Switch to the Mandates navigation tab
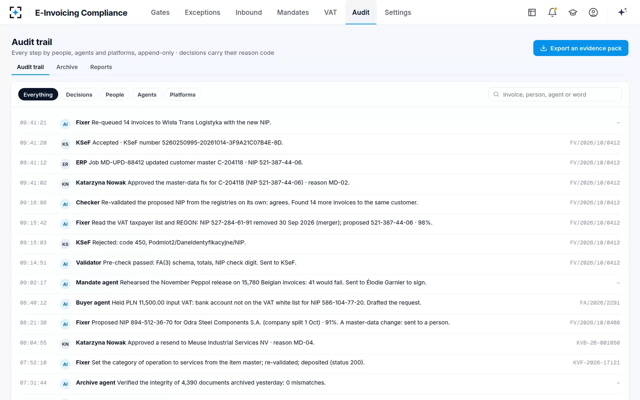Screen dimensions: 640x400 [293, 12]
